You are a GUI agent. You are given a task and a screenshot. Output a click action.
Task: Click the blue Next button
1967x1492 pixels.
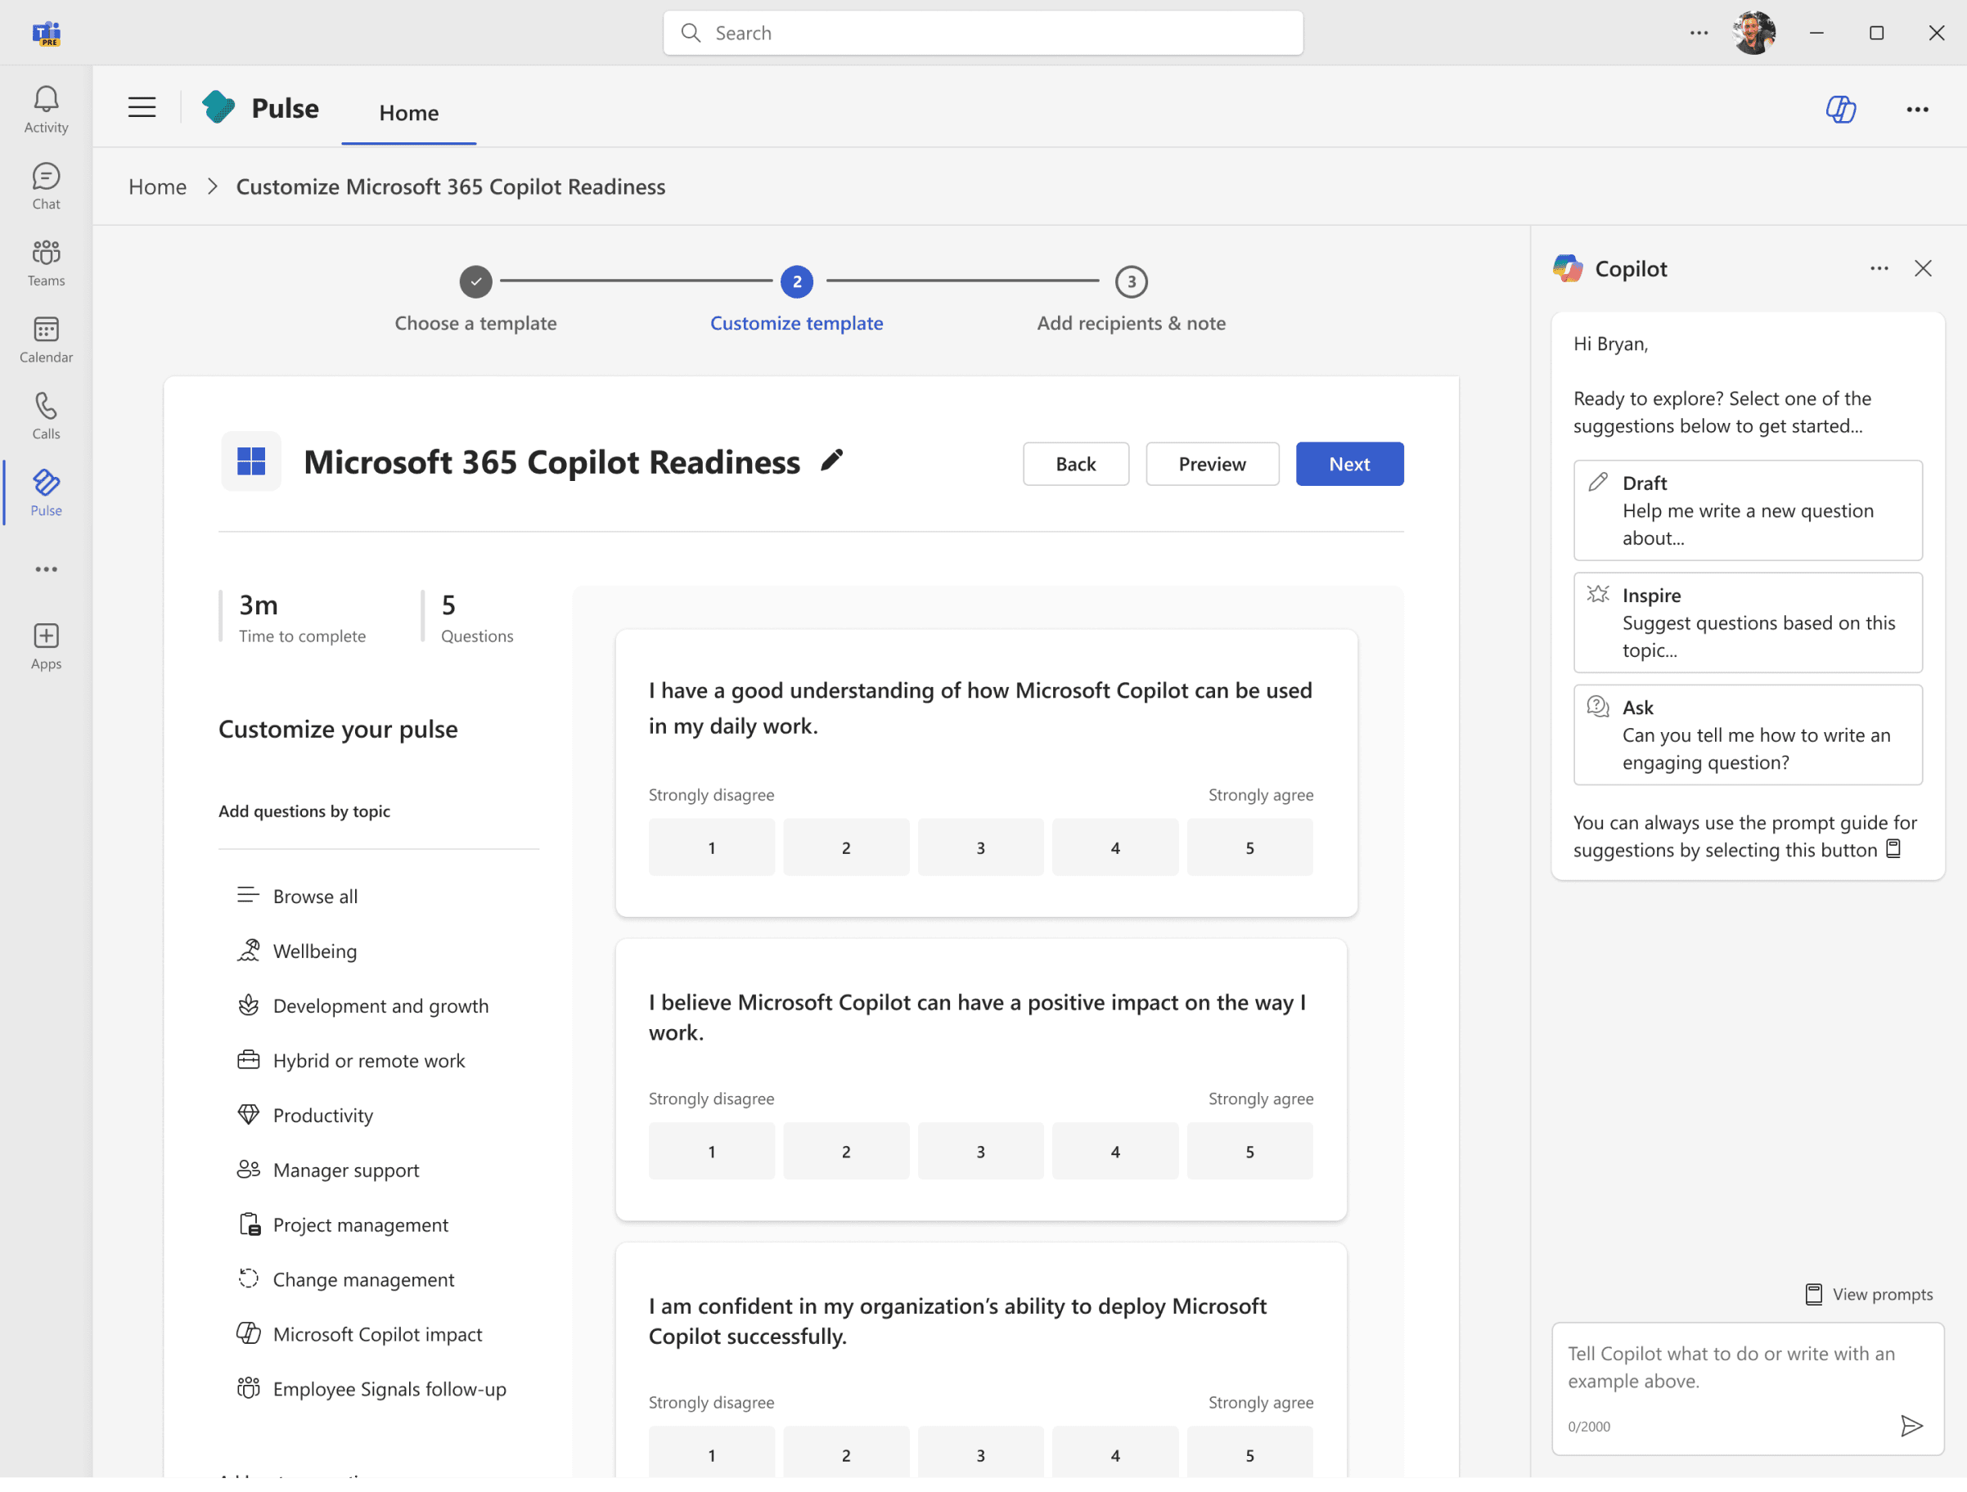[x=1349, y=464]
